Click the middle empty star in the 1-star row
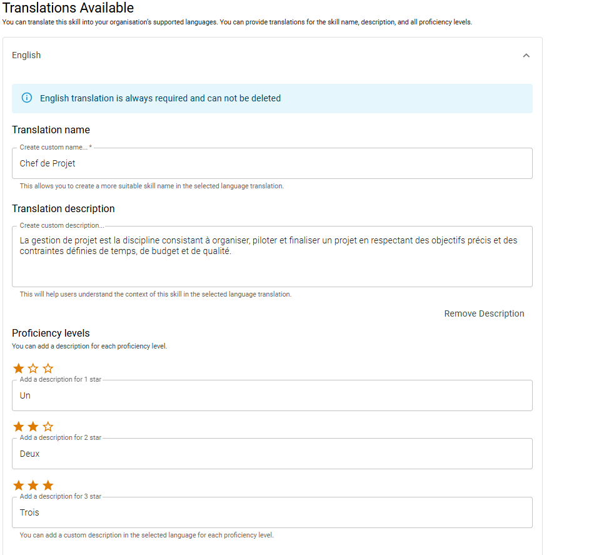Image resolution: width=589 pixels, height=555 pixels. (33, 369)
